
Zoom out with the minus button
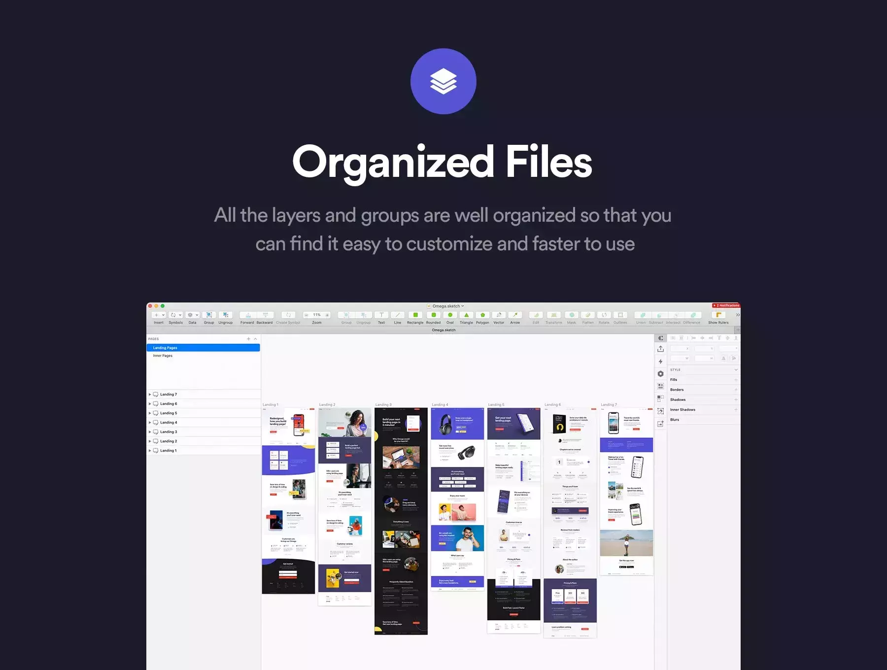pyautogui.click(x=306, y=315)
